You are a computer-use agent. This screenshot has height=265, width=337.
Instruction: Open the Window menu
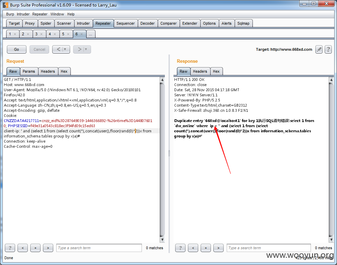point(57,14)
